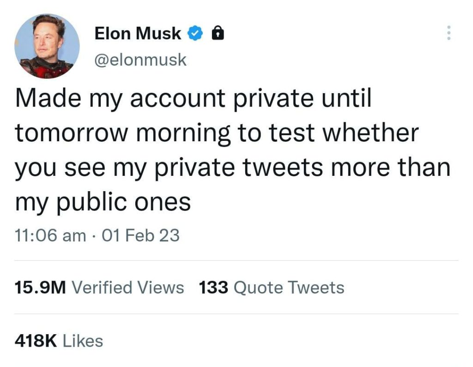Click the "my public ones" closing line
The height and width of the screenshot is (367, 473).
[103, 203]
